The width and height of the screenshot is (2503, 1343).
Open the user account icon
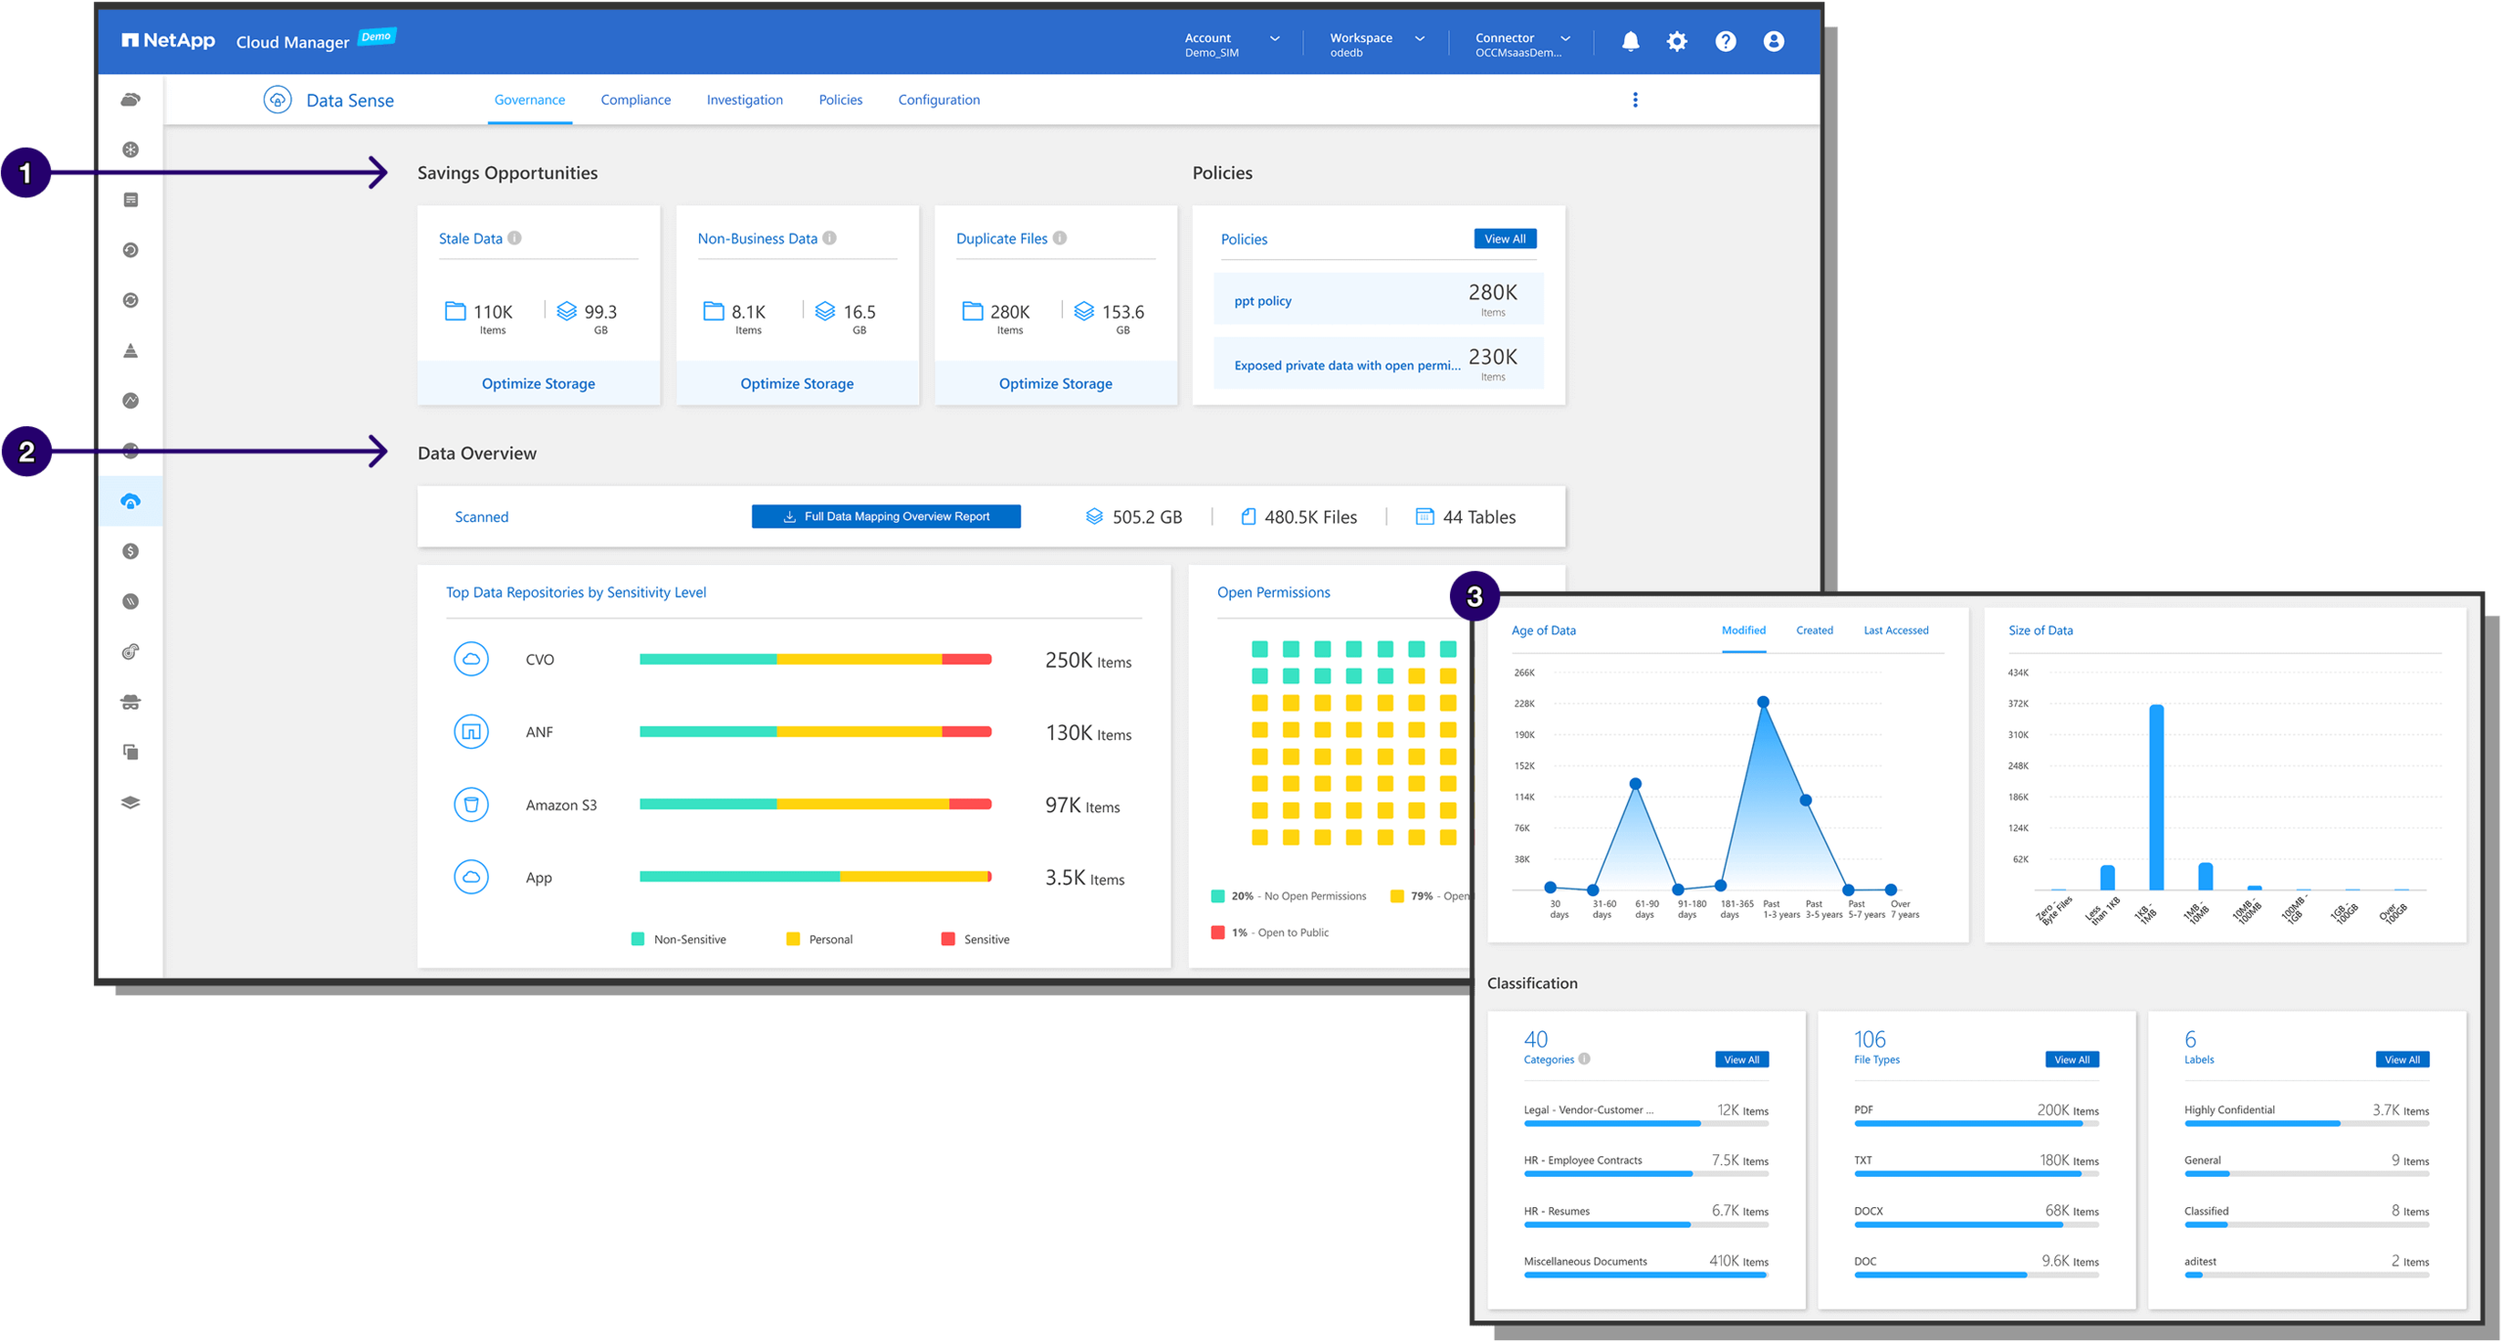pyautogui.click(x=1773, y=41)
